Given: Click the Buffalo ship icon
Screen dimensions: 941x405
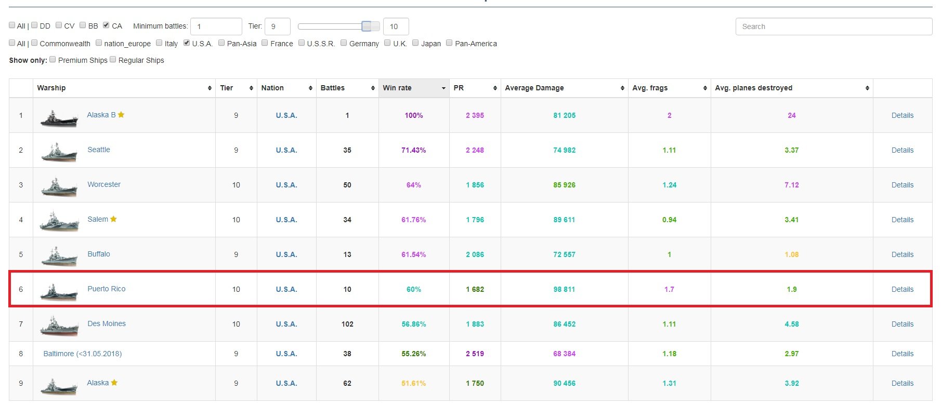Looking at the screenshot, I should (x=59, y=257).
